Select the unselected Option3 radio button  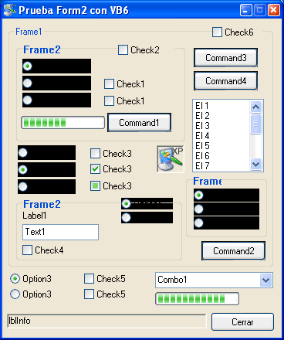coord(15,294)
